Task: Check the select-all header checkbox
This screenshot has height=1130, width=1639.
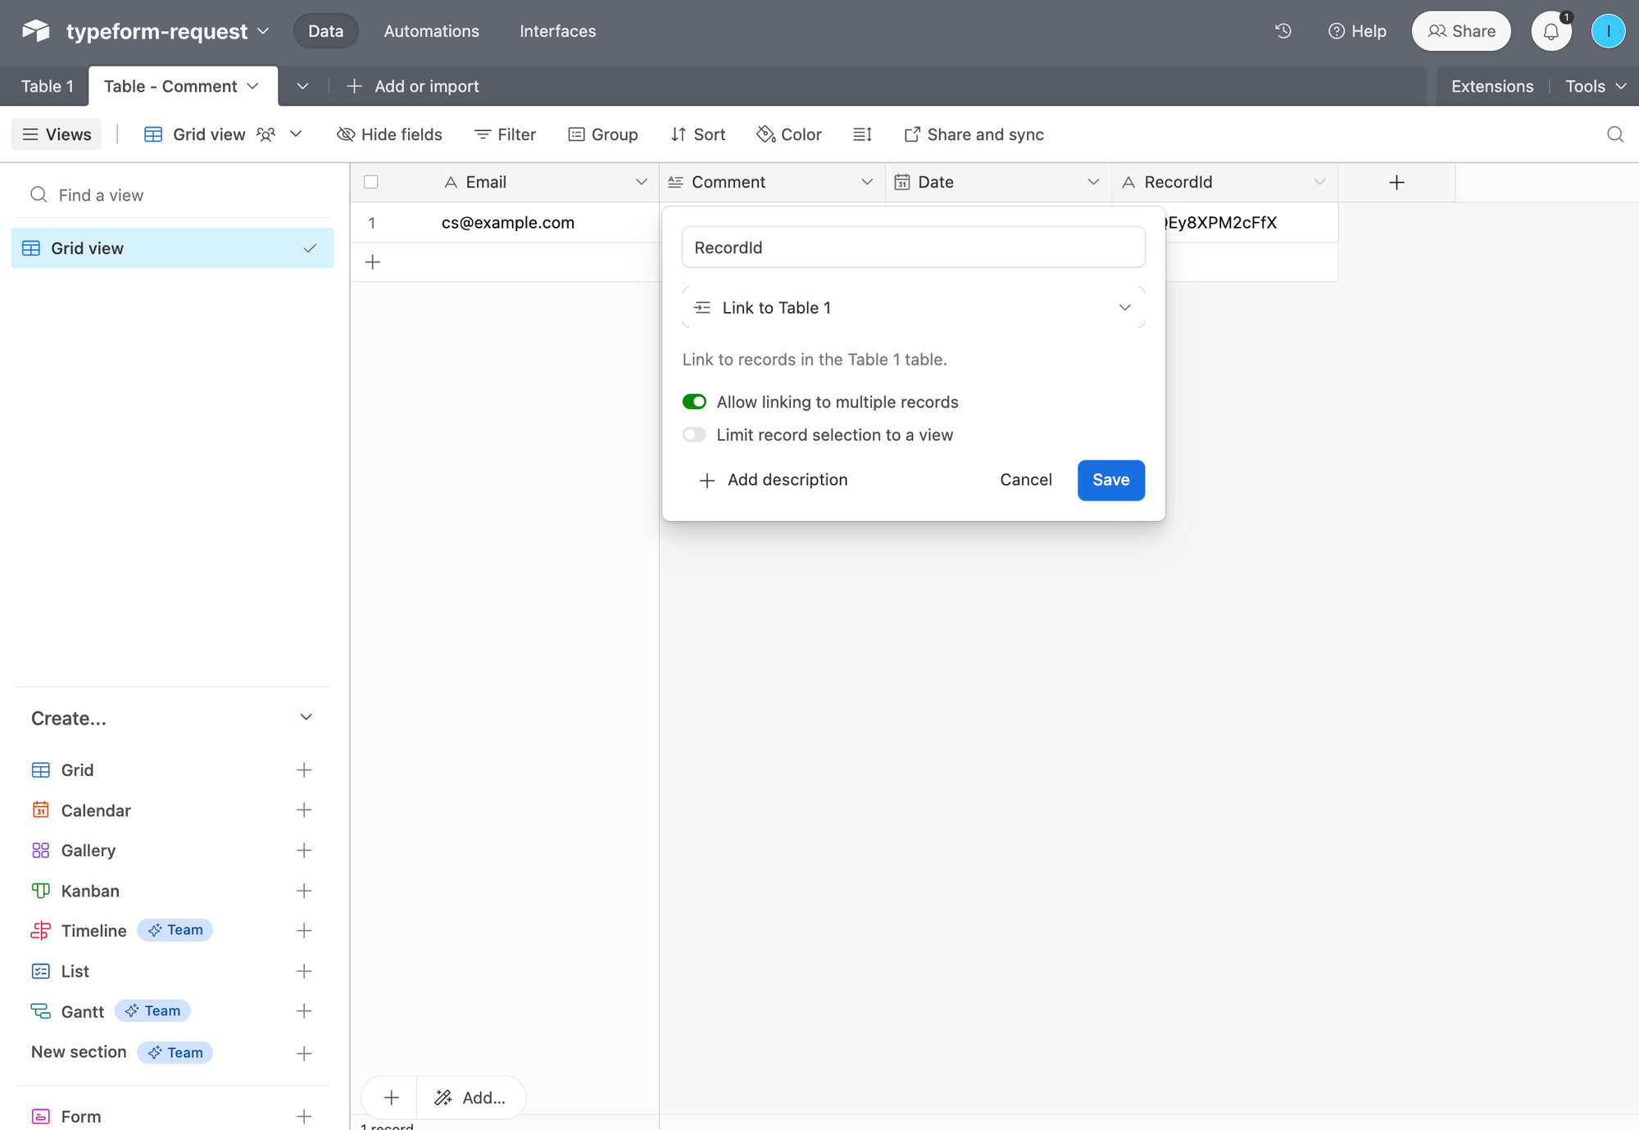Action: pos(371,182)
